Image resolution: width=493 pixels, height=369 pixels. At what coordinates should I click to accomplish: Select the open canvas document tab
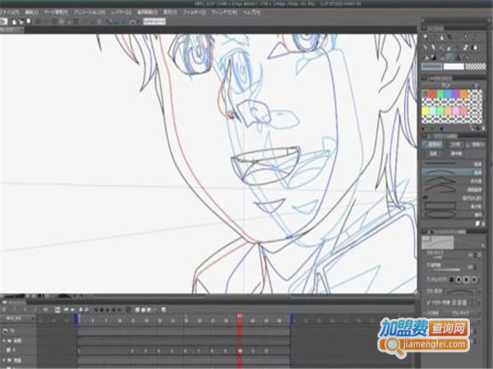click(12, 30)
